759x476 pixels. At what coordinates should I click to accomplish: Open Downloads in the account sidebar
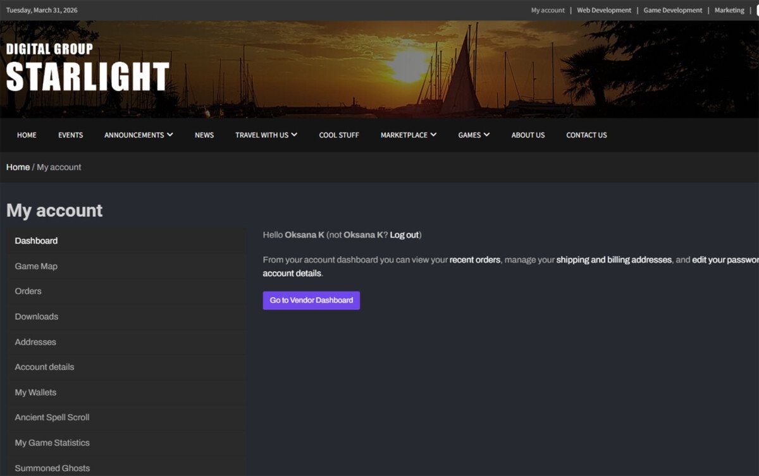point(36,317)
